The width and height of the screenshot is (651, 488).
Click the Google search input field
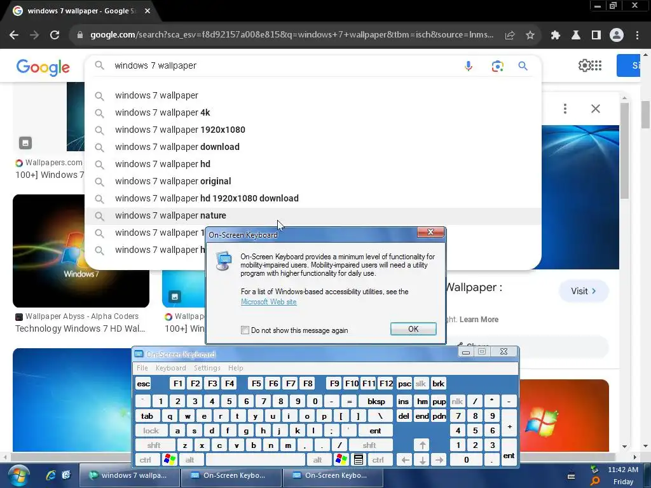point(287,66)
